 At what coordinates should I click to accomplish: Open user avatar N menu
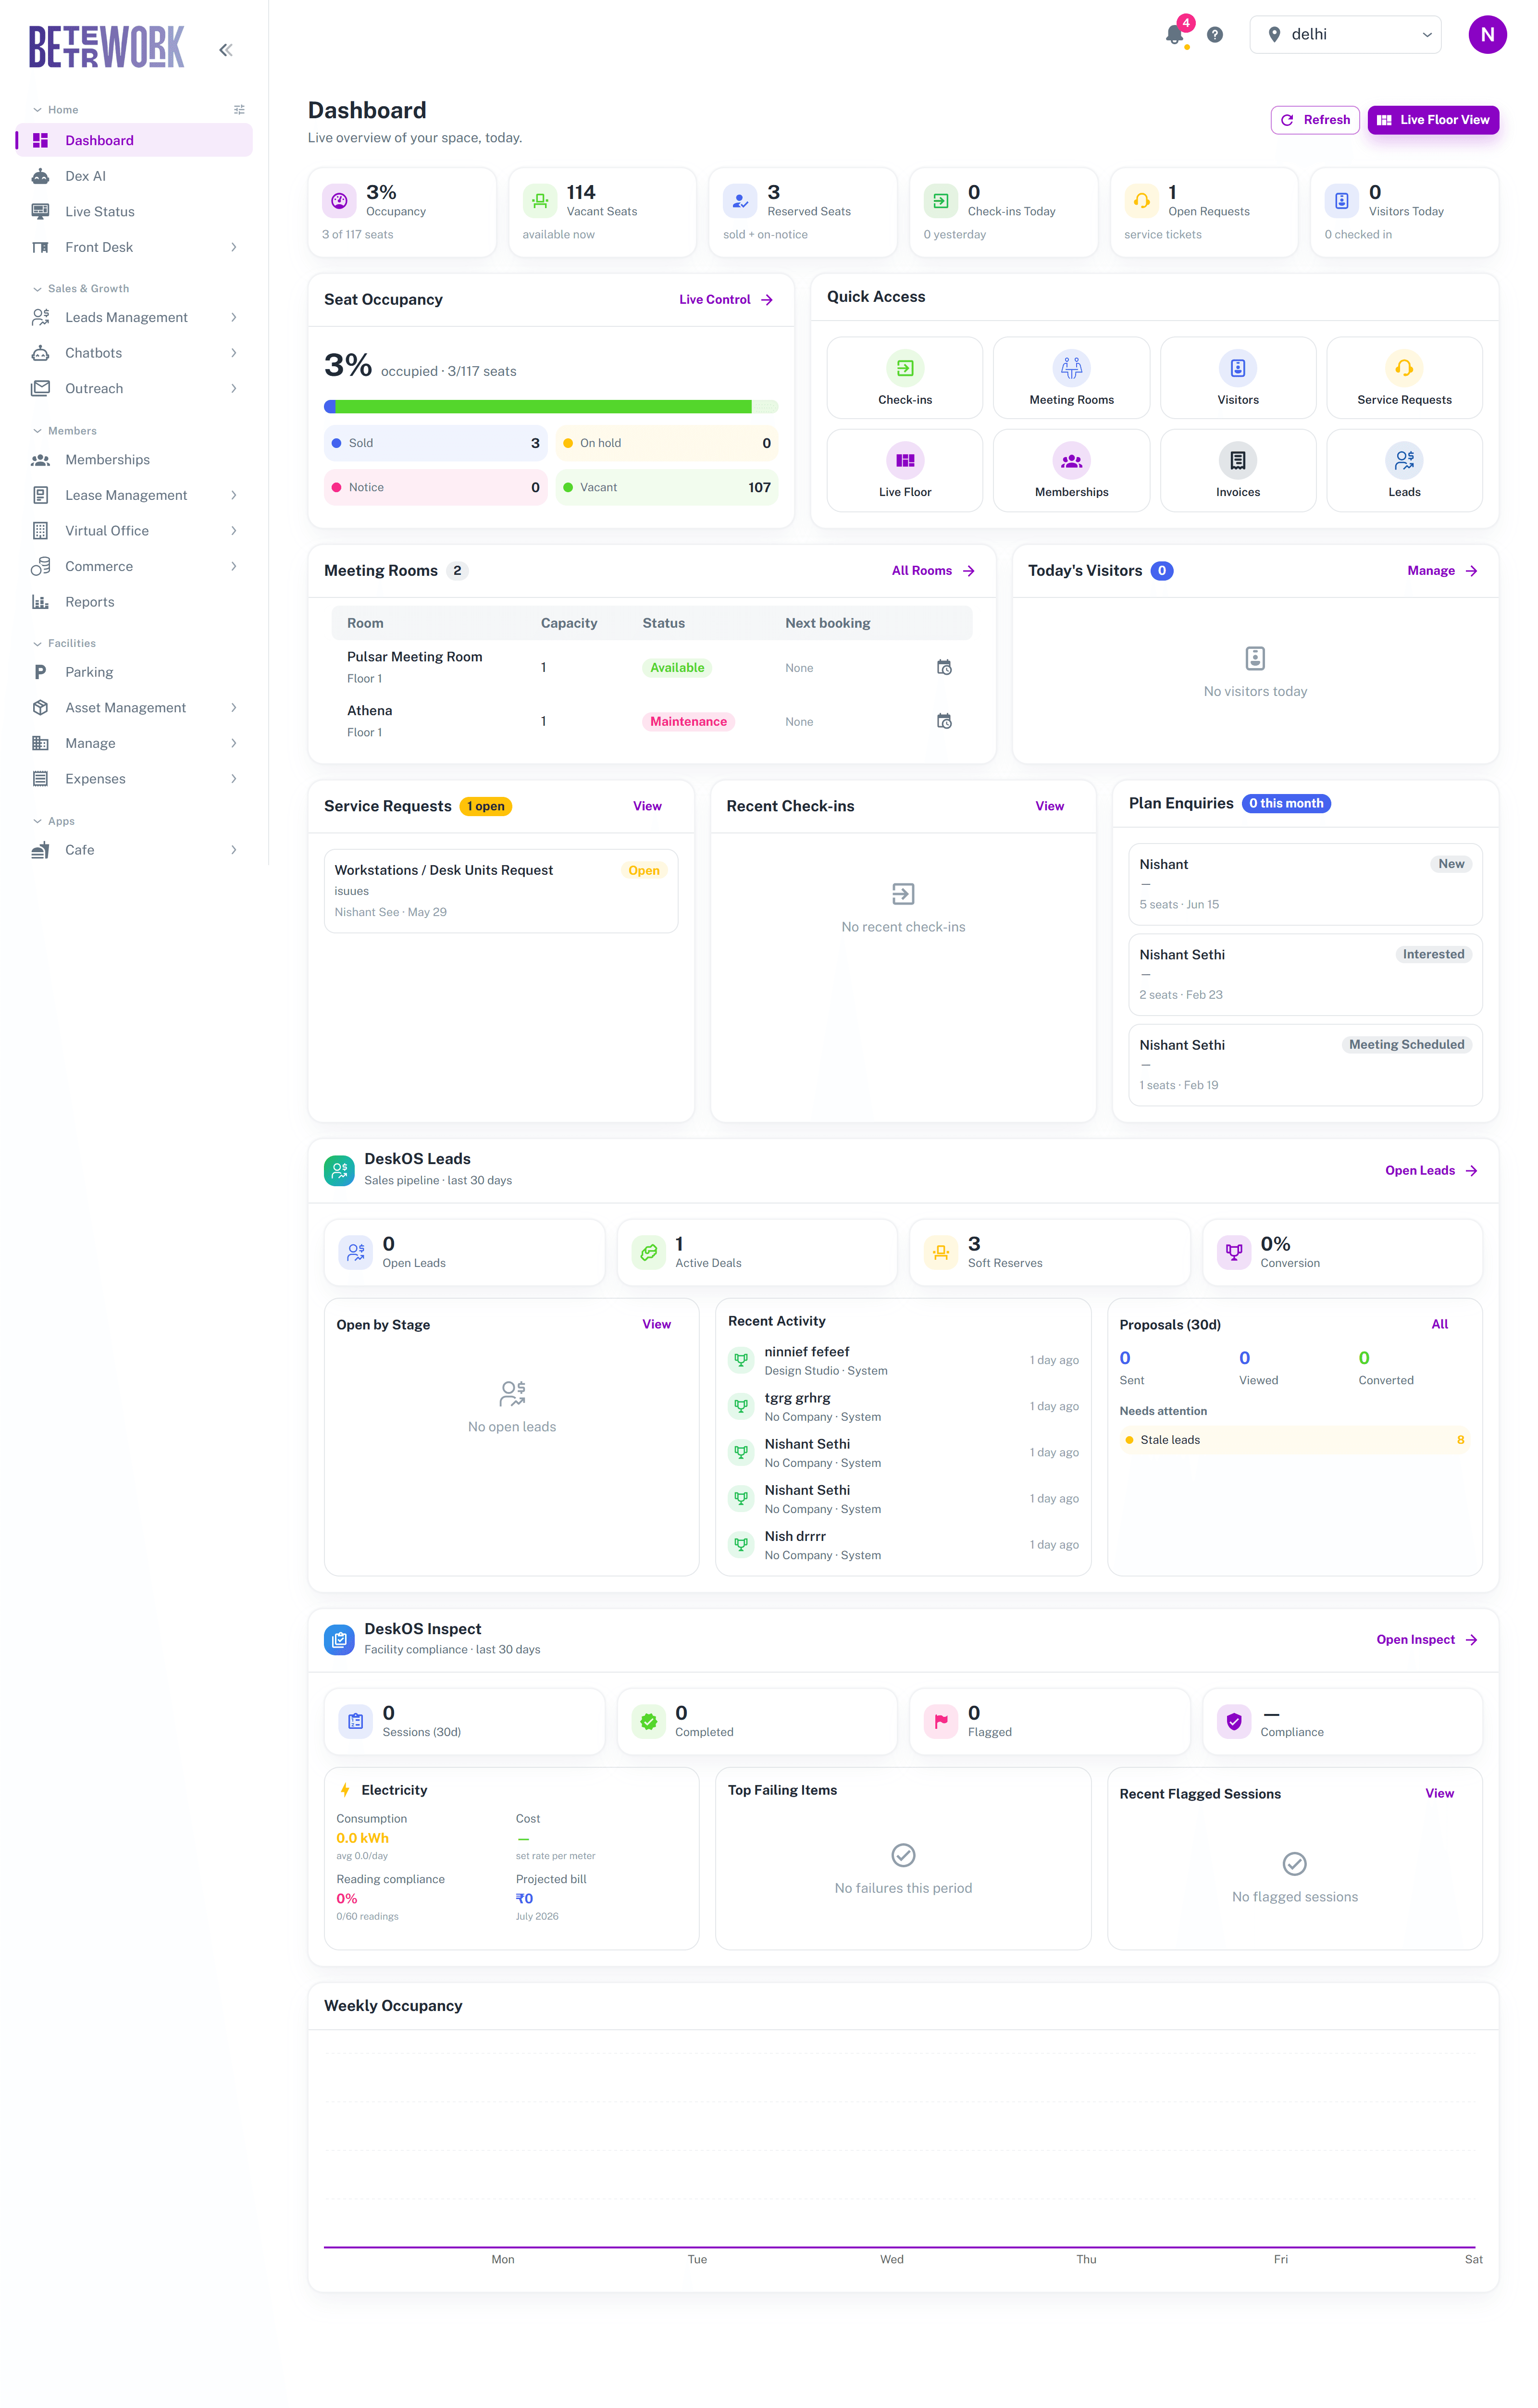[x=1487, y=34]
